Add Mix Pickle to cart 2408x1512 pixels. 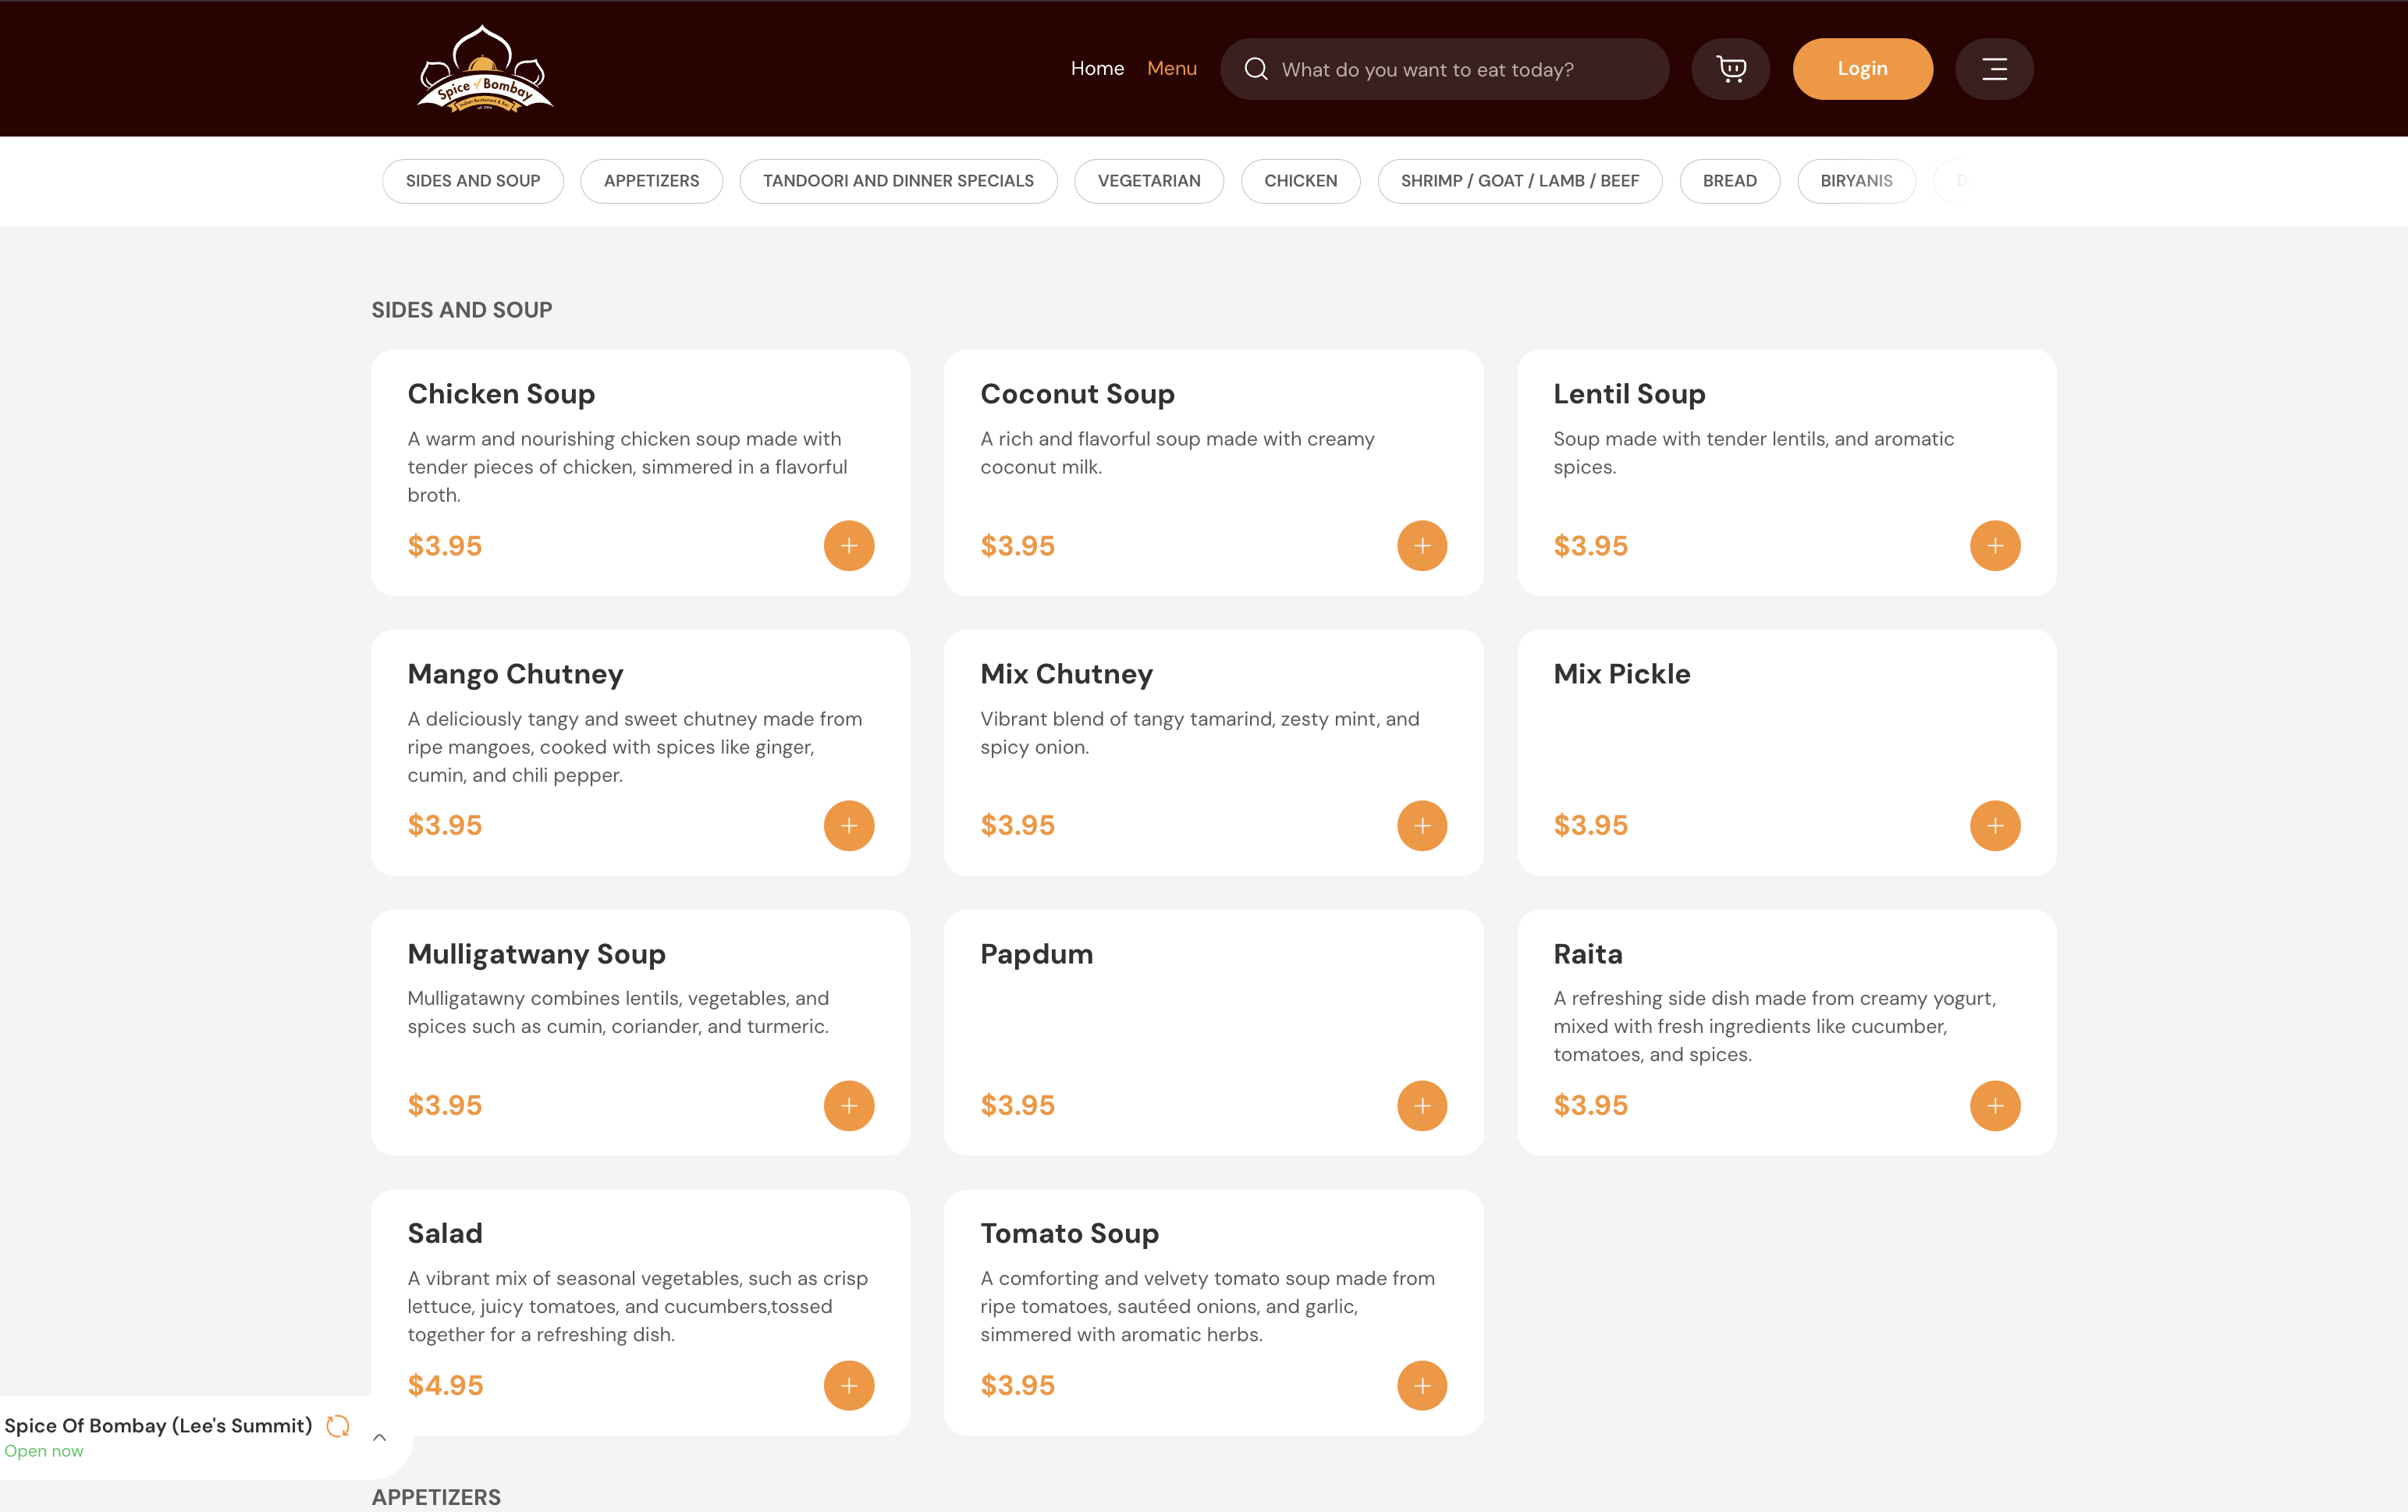(1994, 826)
